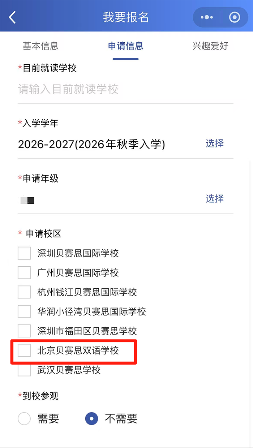Open the three-dot more options menu
This screenshot has width=253, height=448.
tap(206, 17)
